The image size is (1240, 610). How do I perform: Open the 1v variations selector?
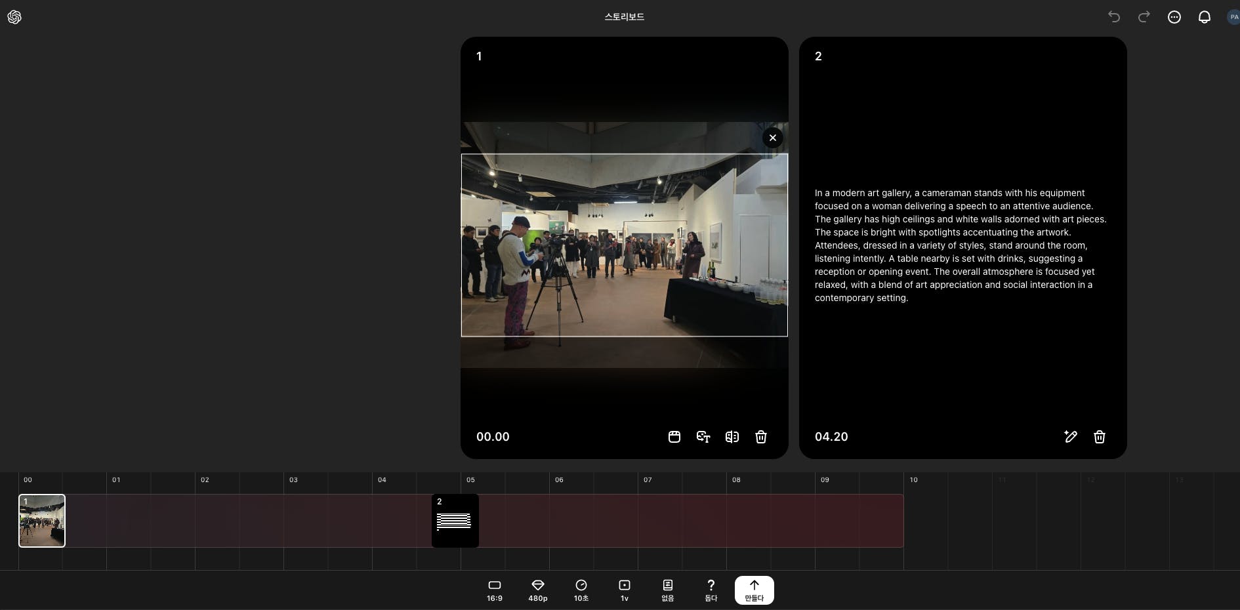tap(625, 590)
